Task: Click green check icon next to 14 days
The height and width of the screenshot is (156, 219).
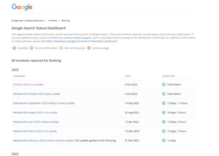Action: click(164, 140)
